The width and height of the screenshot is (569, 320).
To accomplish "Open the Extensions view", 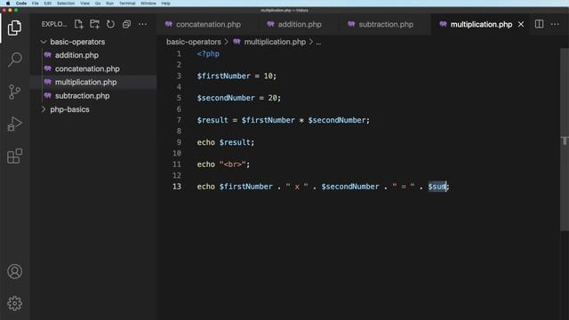I will tap(14, 156).
